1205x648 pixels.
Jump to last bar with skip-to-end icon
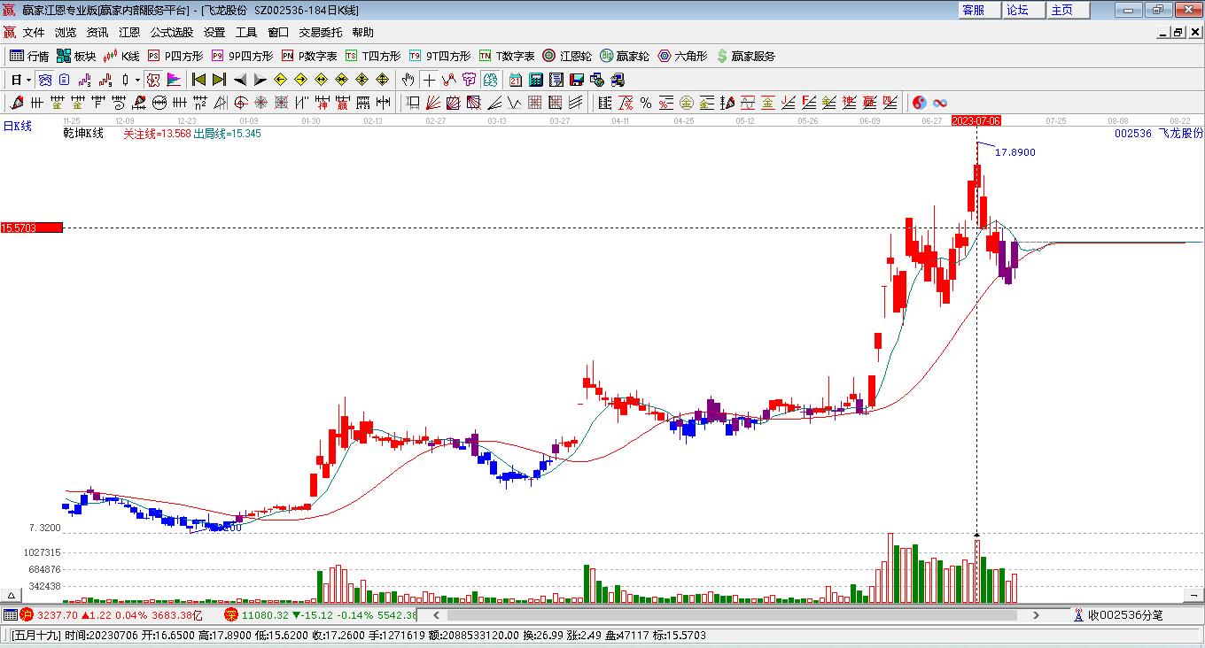[x=219, y=80]
